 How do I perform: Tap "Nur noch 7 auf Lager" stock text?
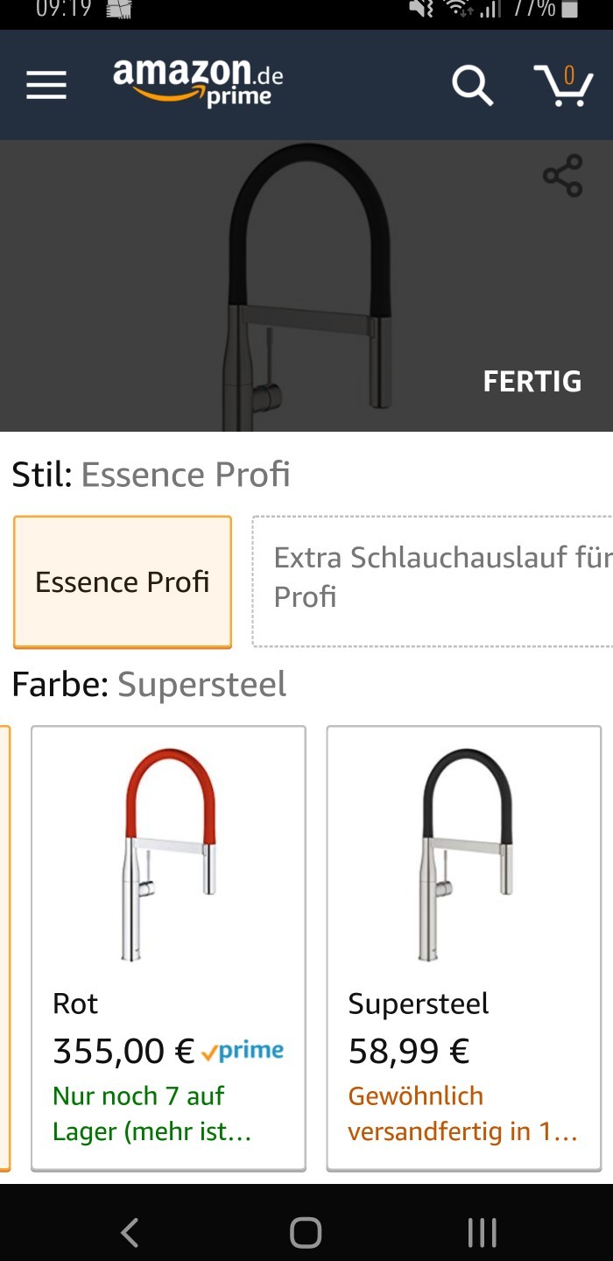[x=151, y=1113]
